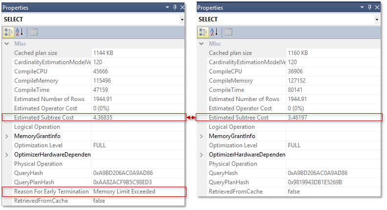Click Memory Limit Exceeded value
The image size is (387, 210).
124,192
